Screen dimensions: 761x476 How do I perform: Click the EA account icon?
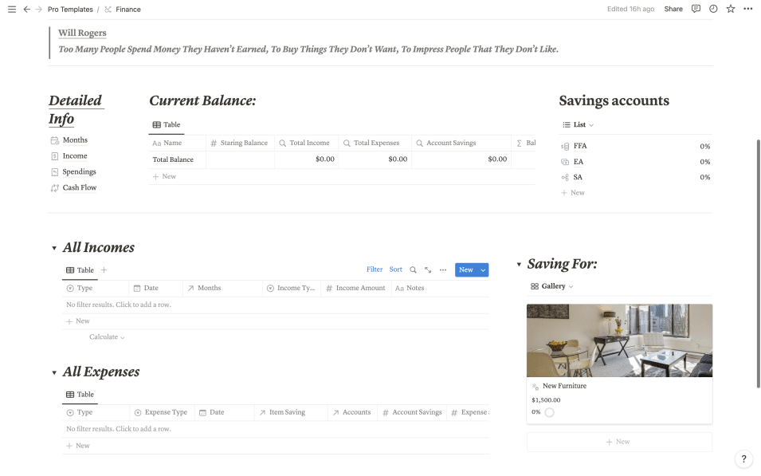[x=565, y=162]
